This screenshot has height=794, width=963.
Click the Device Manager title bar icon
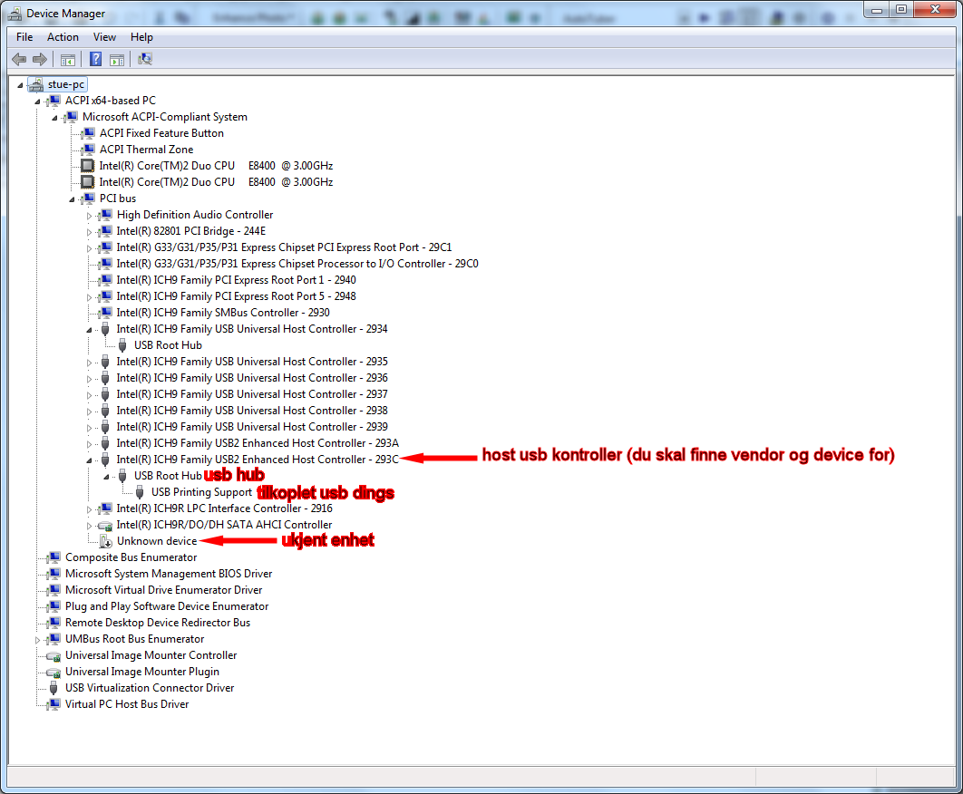pos(15,14)
